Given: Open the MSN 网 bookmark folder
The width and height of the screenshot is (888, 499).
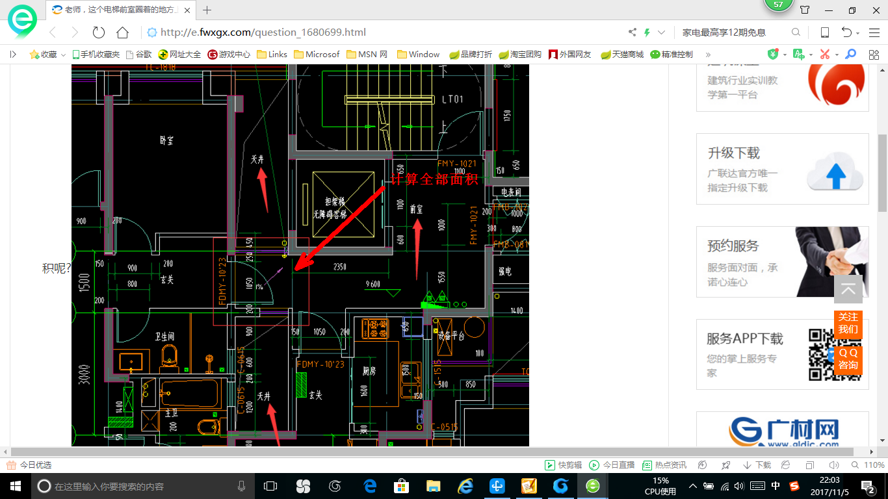Looking at the screenshot, I should click(x=367, y=55).
